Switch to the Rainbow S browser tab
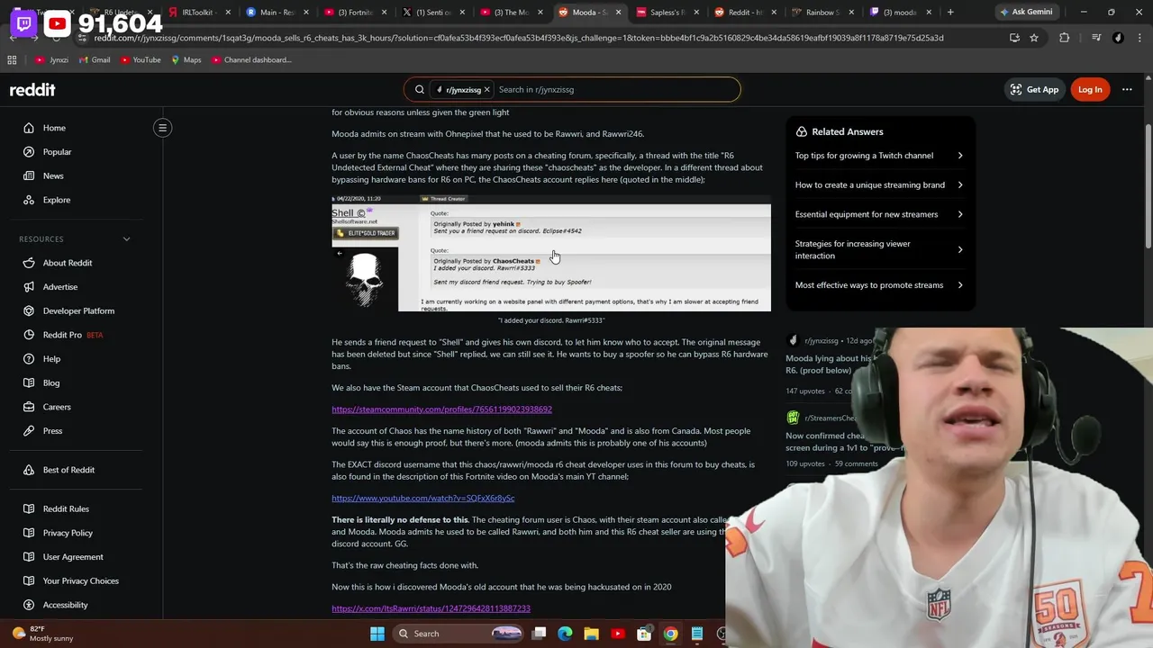Viewport: 1153px width, 648px height. [x=822, y=13]
